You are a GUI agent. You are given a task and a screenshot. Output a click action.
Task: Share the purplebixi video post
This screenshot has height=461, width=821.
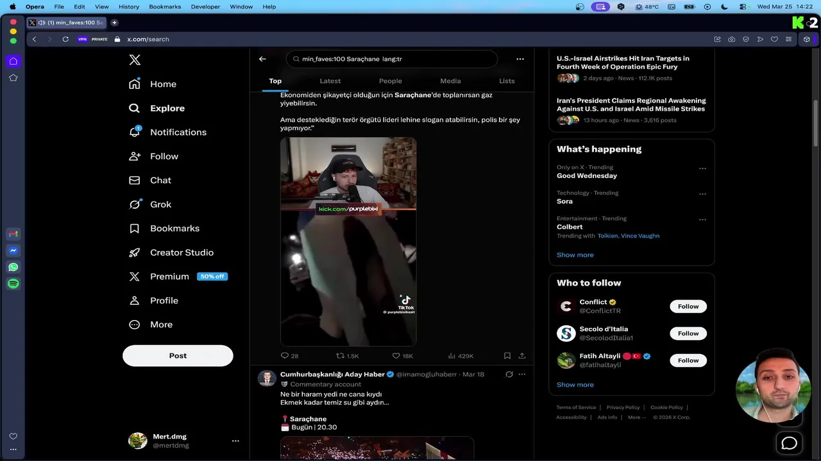pyautogui.click(x=522, y=356)
